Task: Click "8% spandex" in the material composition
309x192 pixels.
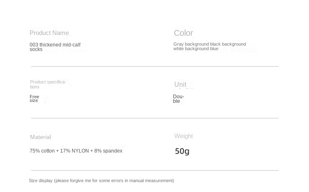Action: [x=108, y=151]
